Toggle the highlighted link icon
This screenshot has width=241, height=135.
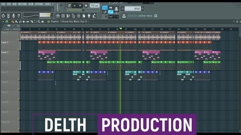coord(110,12)
